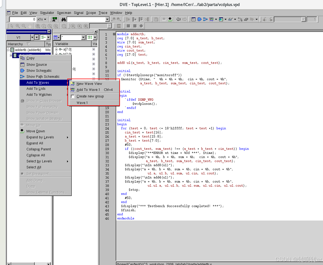The height and width of the screenshot is (265, 323).
Task: Click the Source view toolbar icon
Action: [x=193, y=19]
